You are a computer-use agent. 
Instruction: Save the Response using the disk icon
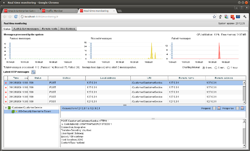[x=242, y=108]
